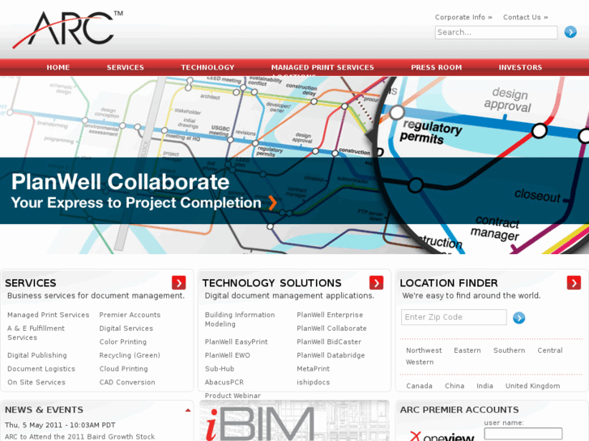The image size is (589, 441).
Task: Open Recycling (Green) link
Action: (130, 355)
